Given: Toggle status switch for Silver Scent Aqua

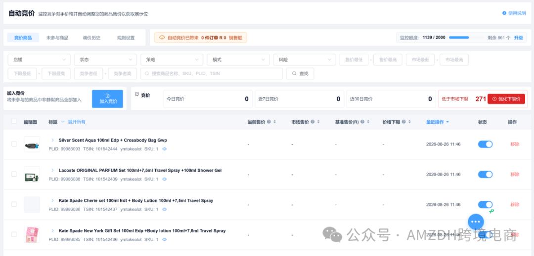Looking at the screenshot, I should tap(486, 145).
